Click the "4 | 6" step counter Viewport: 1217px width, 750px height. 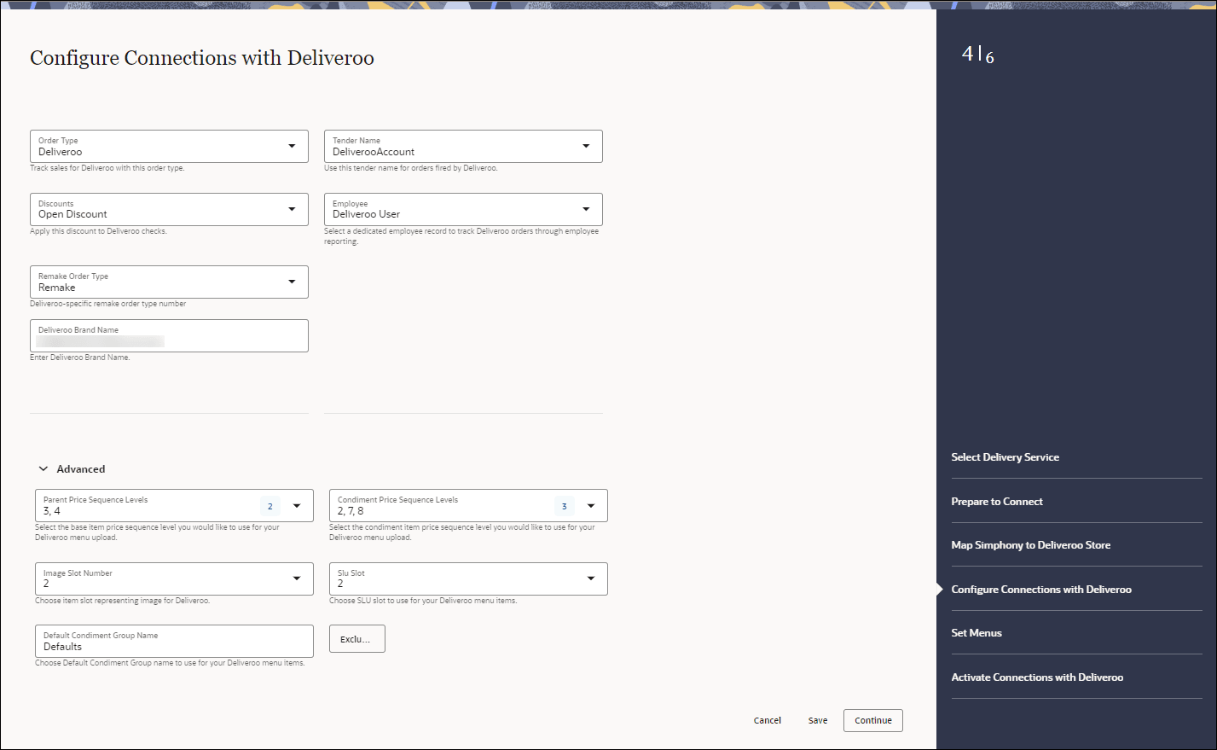tap(978, 55)
